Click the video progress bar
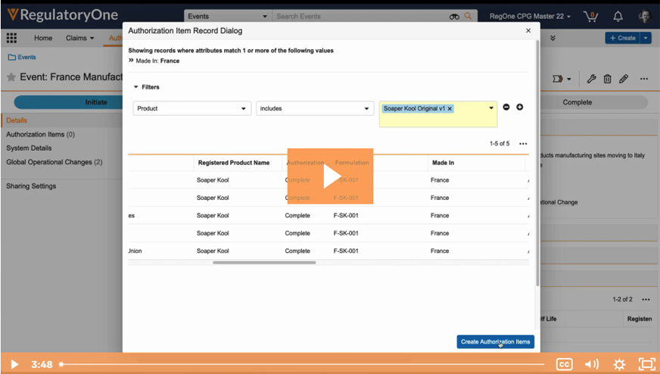 (303, 364)
